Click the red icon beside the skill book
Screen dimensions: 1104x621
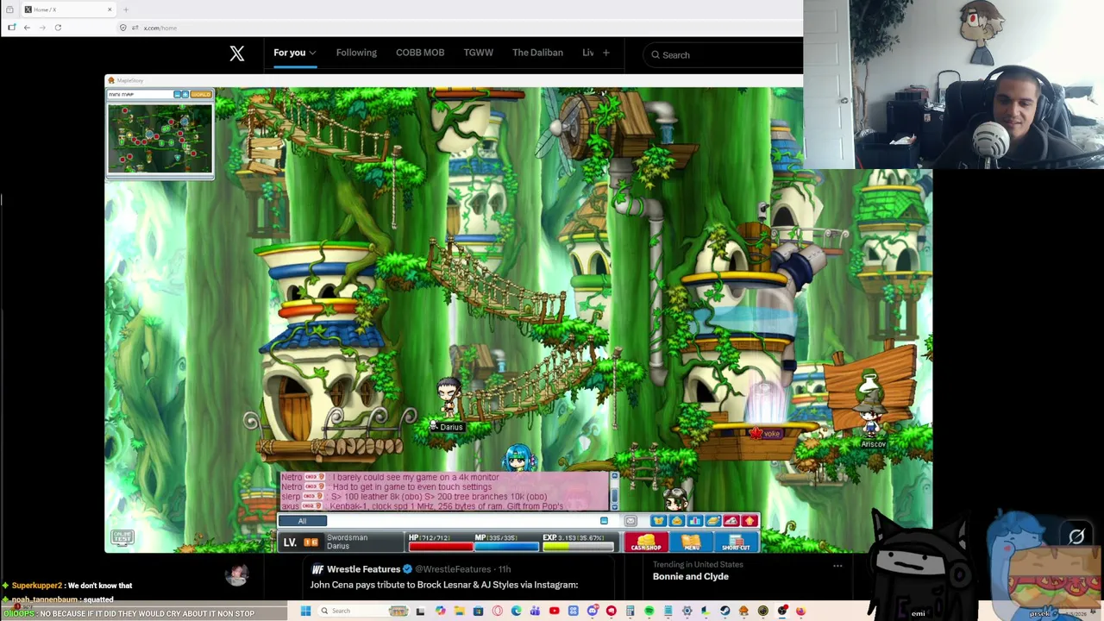point(731,521)
